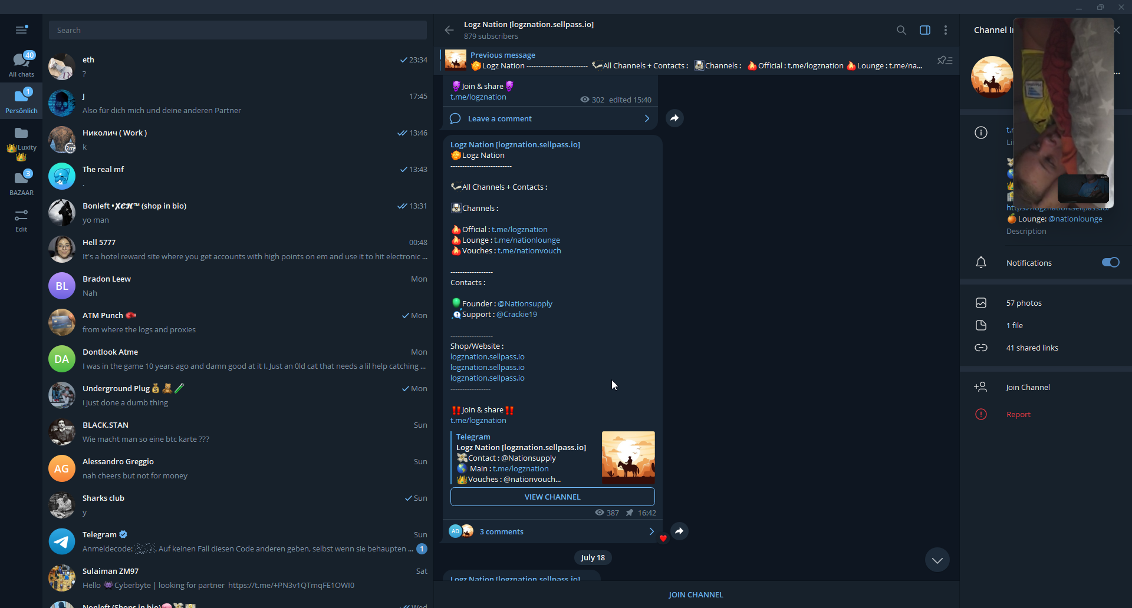The image size is (1132, 608).
Task: Click the search icon in channel header
Action: pyautogui.click(x=901, y=30)
